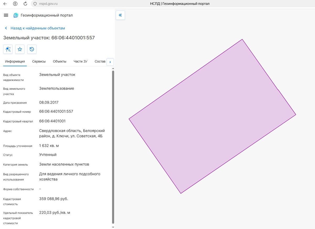The width and height of the screenshot is (315, 229).
Task: Switch to the Состав tab
Action: (x=100, y=62)
